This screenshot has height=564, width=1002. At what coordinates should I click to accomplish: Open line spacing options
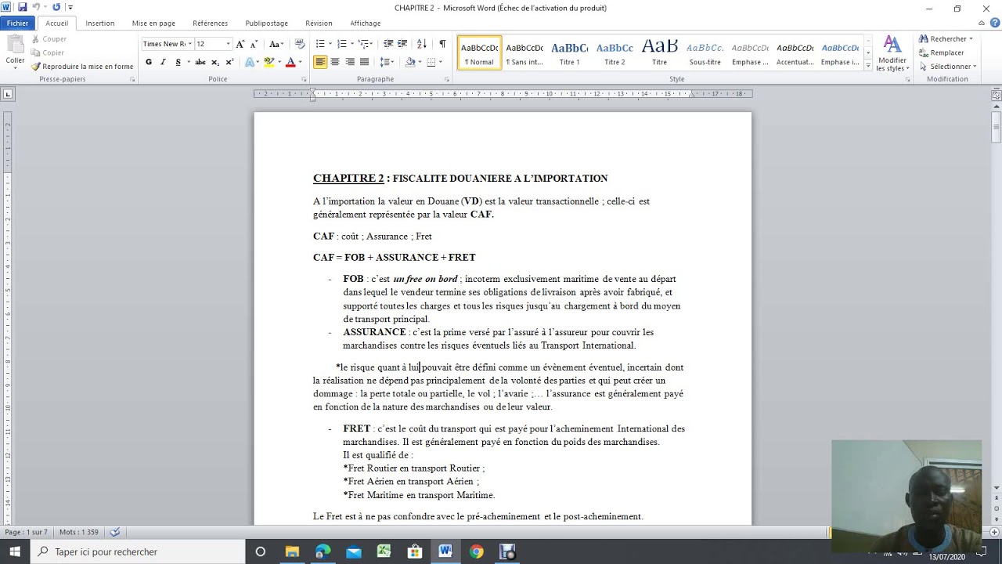point(387,62)
